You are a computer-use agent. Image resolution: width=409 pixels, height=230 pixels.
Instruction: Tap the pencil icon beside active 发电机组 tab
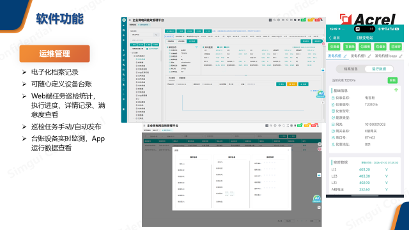coord(345,56)
